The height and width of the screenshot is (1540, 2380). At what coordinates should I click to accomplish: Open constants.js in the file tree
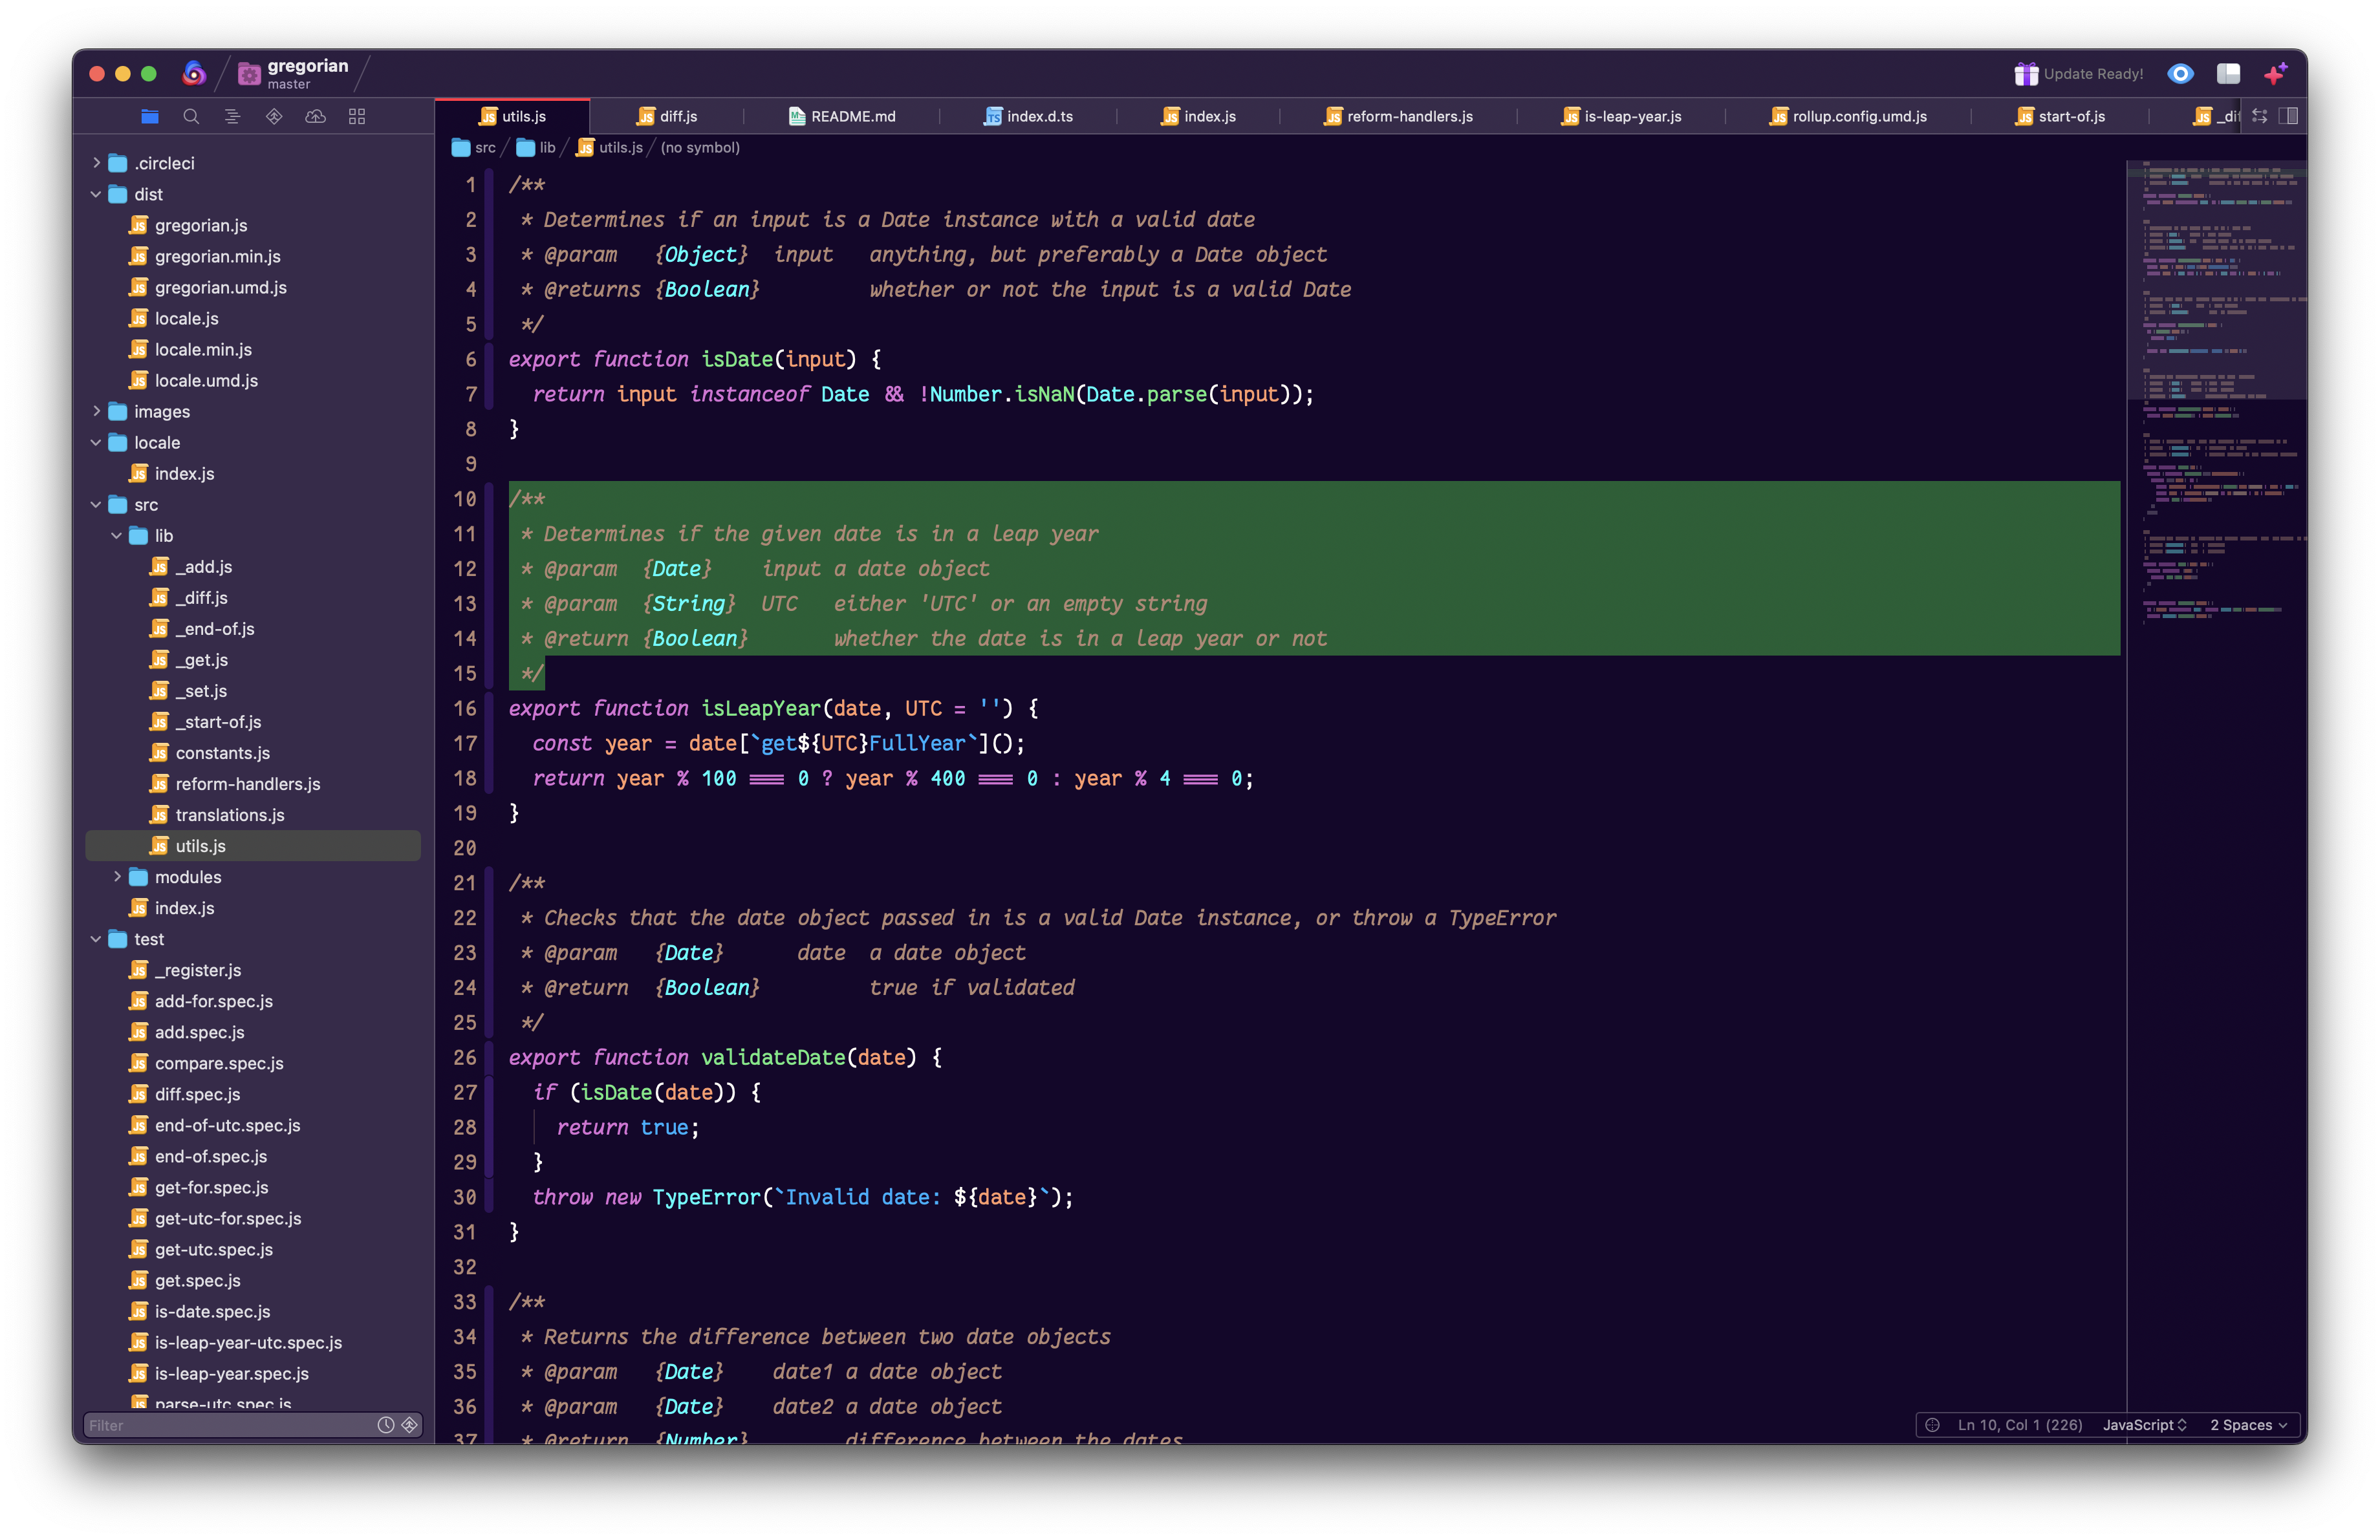click(222, 753)
